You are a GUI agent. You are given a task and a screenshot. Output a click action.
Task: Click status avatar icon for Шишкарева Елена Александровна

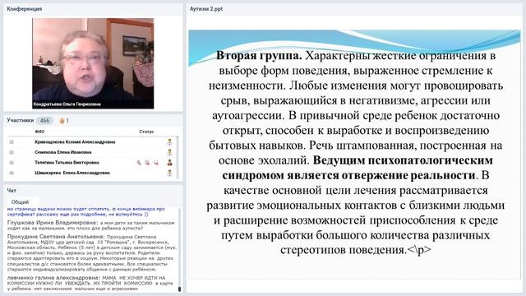[x=170, y=173]
